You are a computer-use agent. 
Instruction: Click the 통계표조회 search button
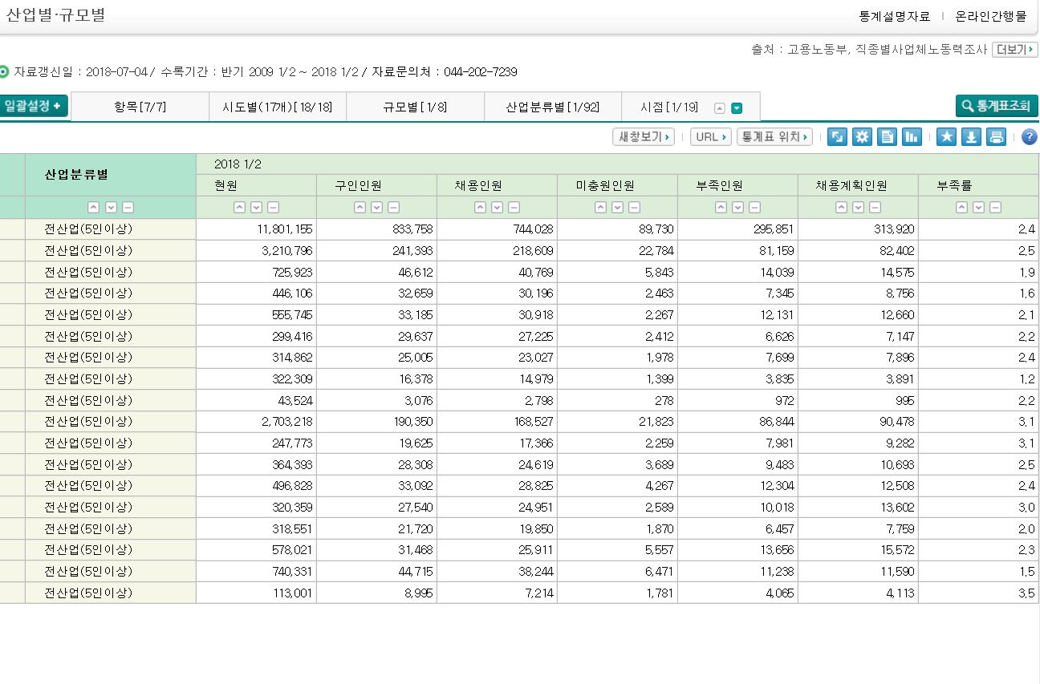click(996, 107)
